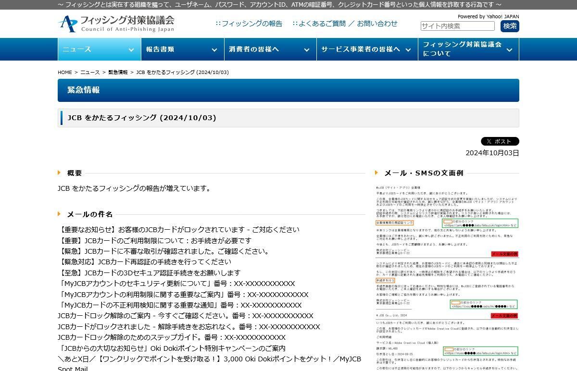Open the フィッシング対策協議会について navigation menu
The width and height of the screenshot is (577, 371).
coord(469,49)
